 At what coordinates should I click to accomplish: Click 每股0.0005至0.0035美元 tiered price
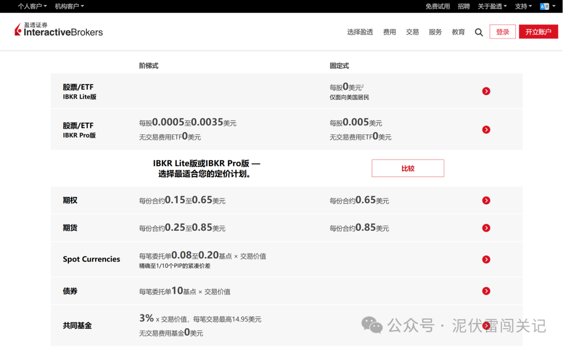click(188, 122)
